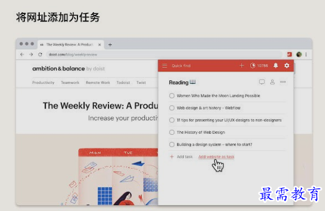Screen dimensions: 325x211
Task: Click the address bar showing doist.com/blog/weekly-review
Action: (164, 54)
